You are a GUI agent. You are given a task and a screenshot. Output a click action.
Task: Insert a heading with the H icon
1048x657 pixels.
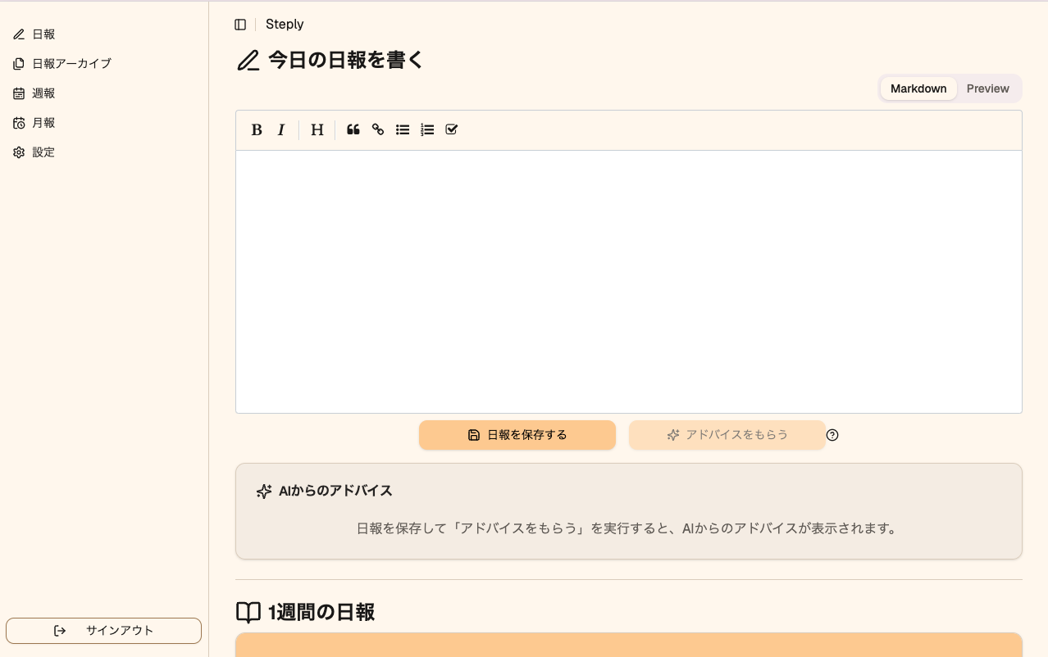[317, 129]
